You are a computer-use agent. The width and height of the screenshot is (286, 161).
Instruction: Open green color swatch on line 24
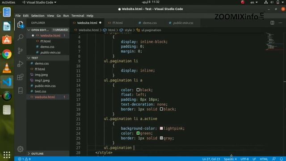[138, 133]
